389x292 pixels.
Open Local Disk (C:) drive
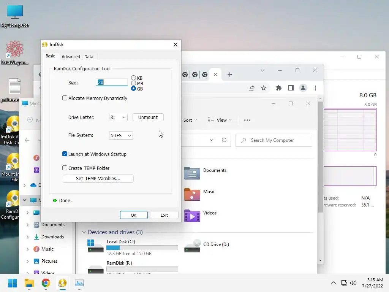tap(133, 247)
